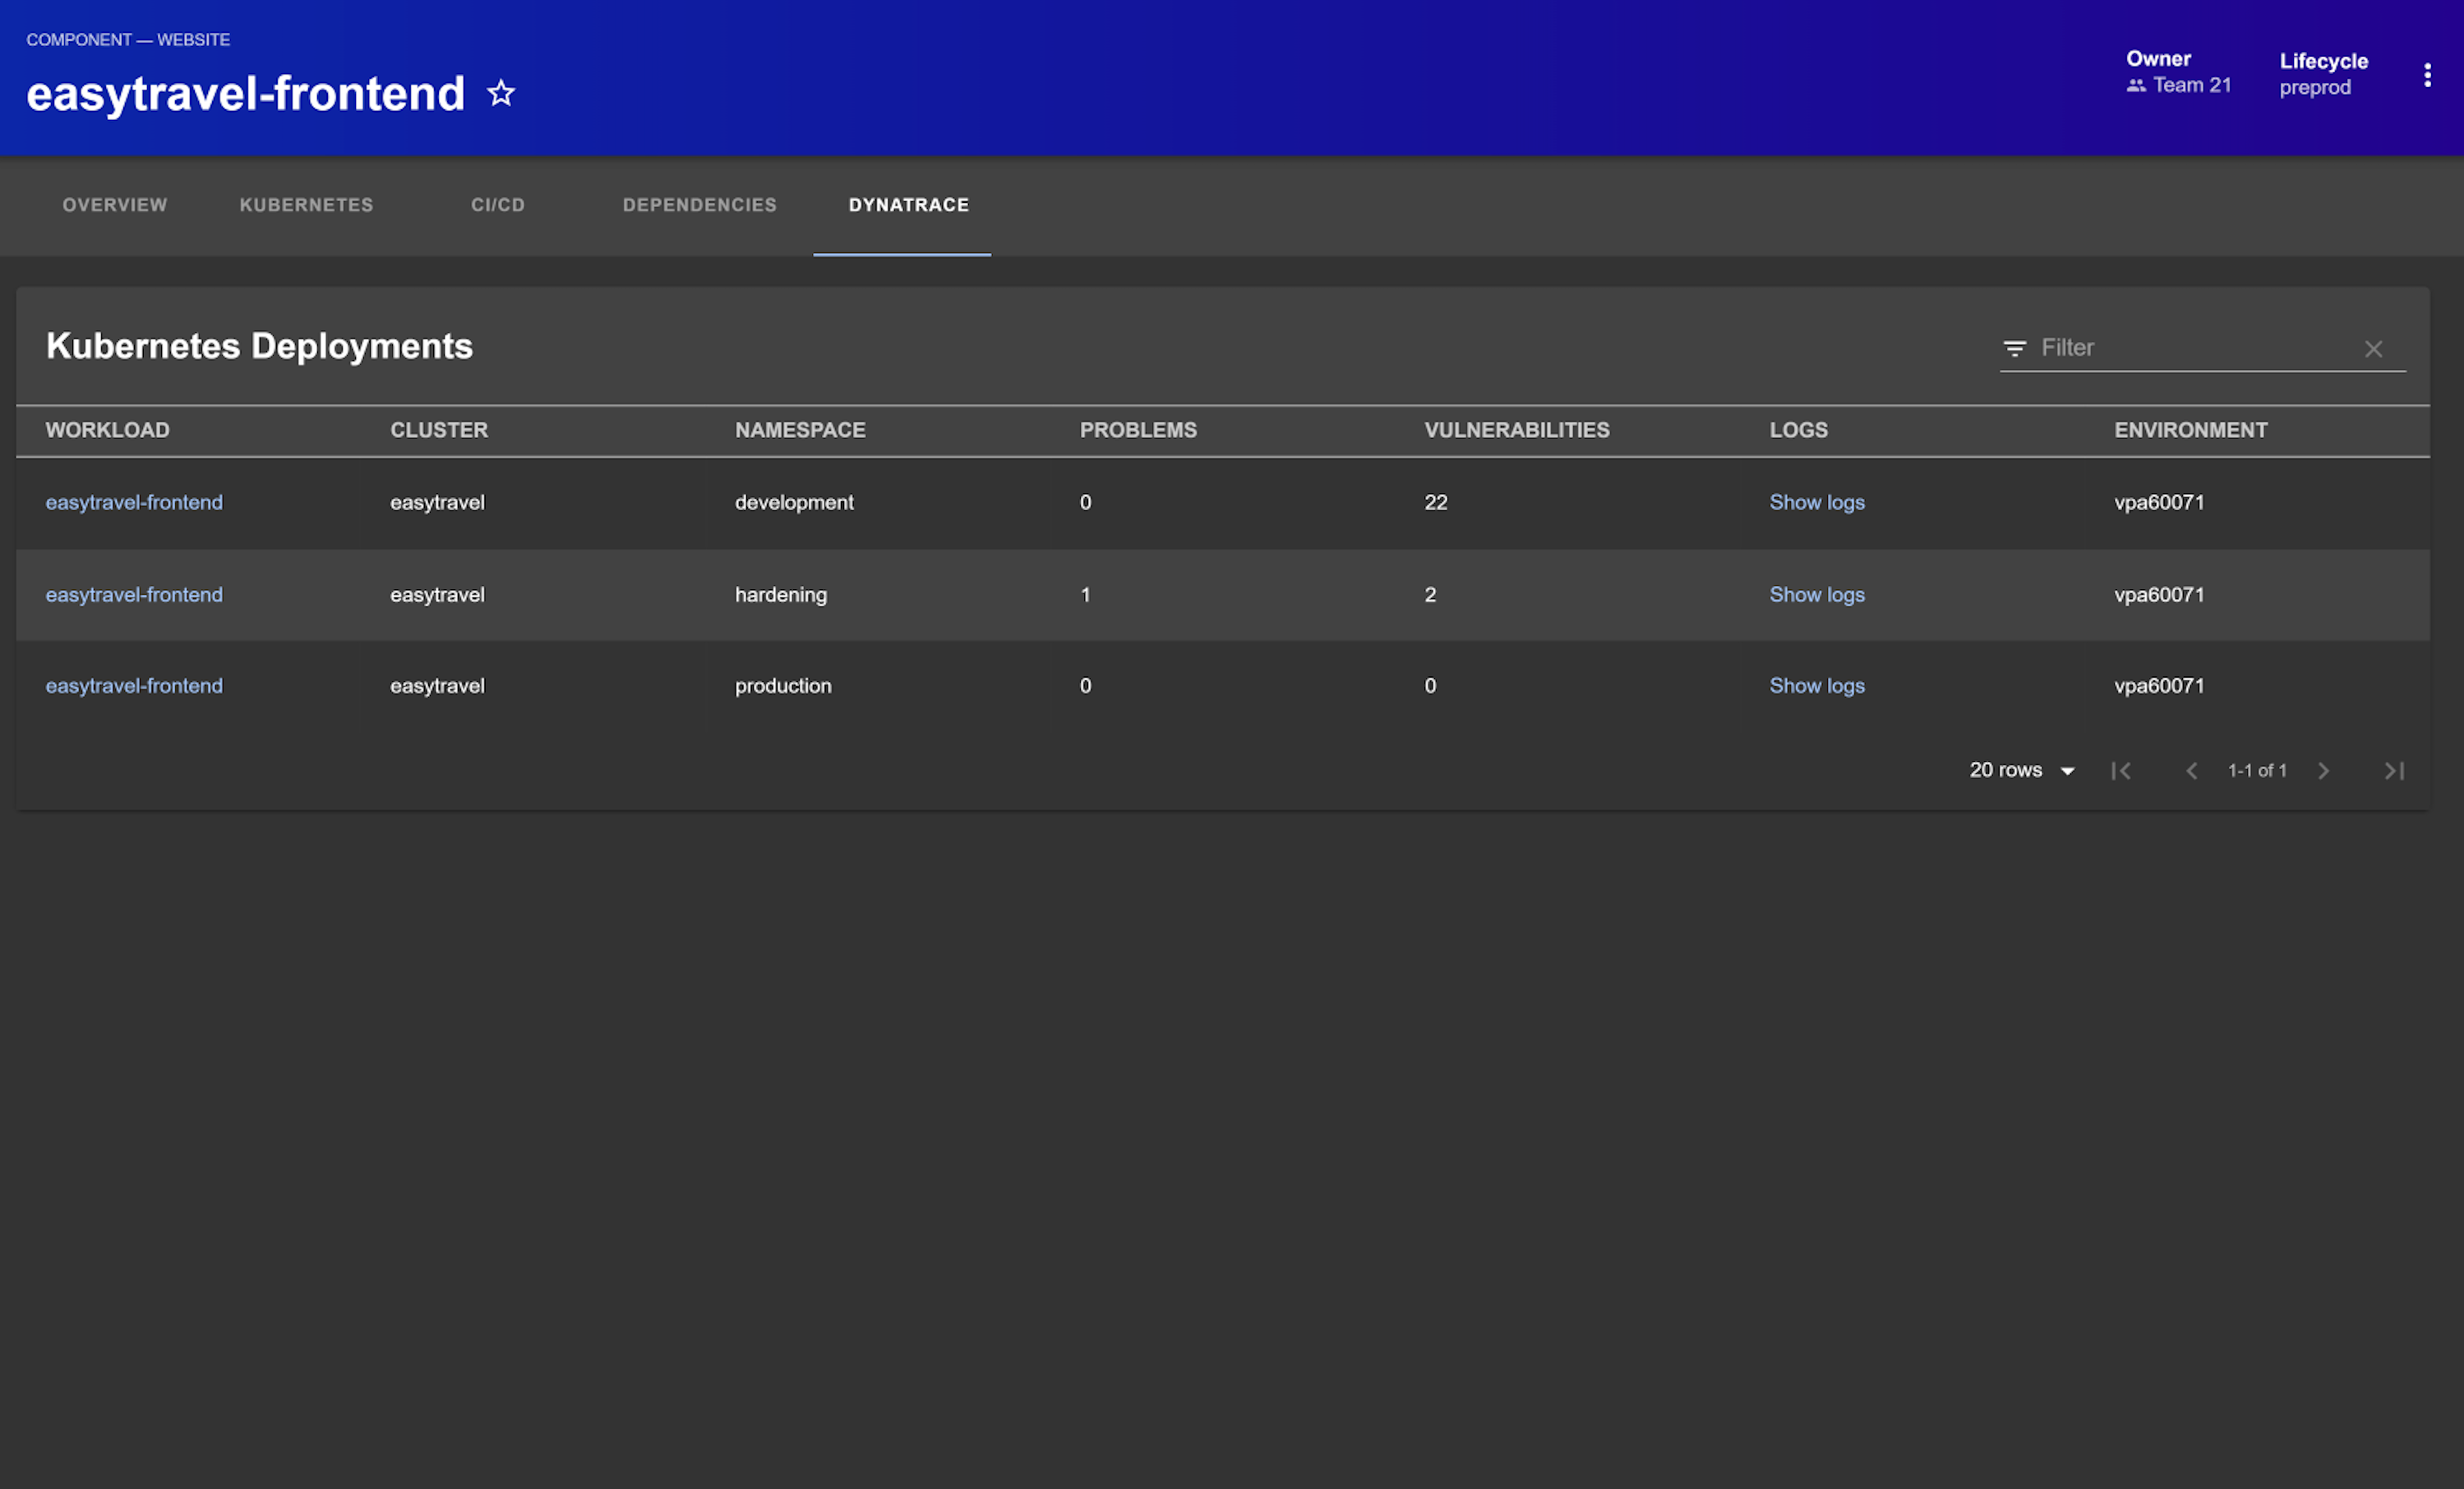2464x1489 pixels.
Task: Go to next page of table
Action: click(2323, 771)
